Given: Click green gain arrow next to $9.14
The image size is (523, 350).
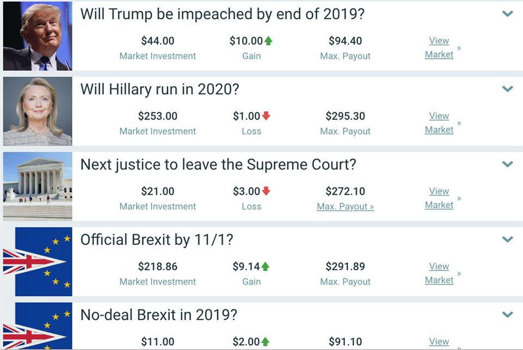Looking at the screenshot, I should click(265, 266).
